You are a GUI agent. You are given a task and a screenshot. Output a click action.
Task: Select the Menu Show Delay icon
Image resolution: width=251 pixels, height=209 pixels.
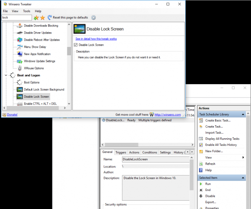(x=20, y=47)
